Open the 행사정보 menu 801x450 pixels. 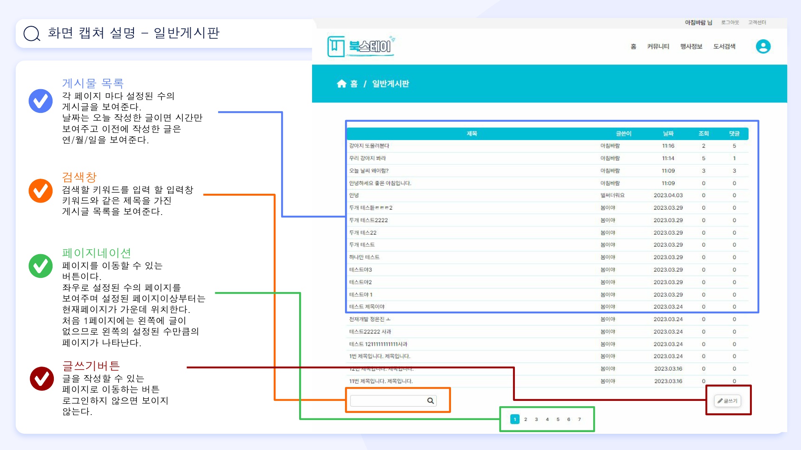pyautogui.click(x=691, y=46)
